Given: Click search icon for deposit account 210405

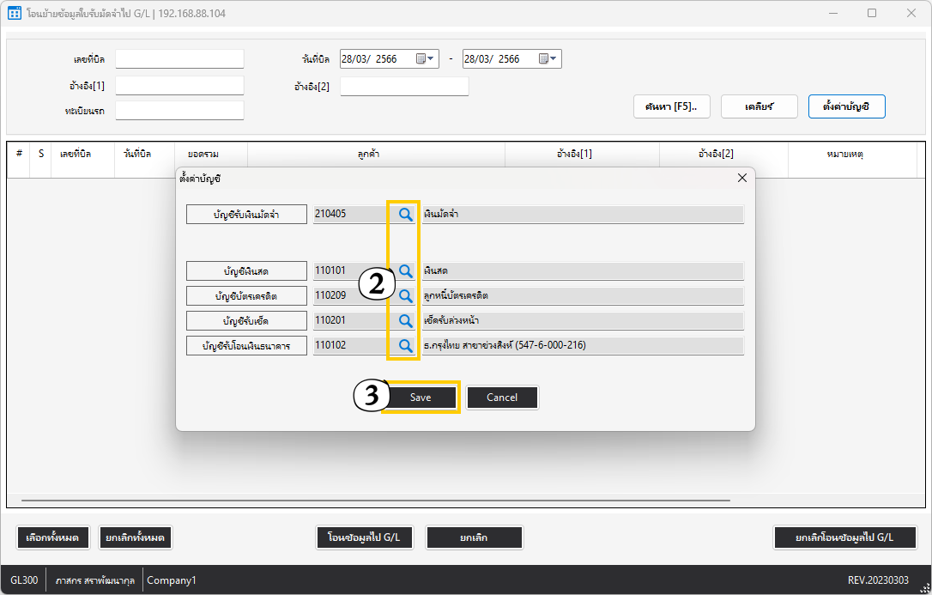Looking at the screenshot, I should 405,214.
